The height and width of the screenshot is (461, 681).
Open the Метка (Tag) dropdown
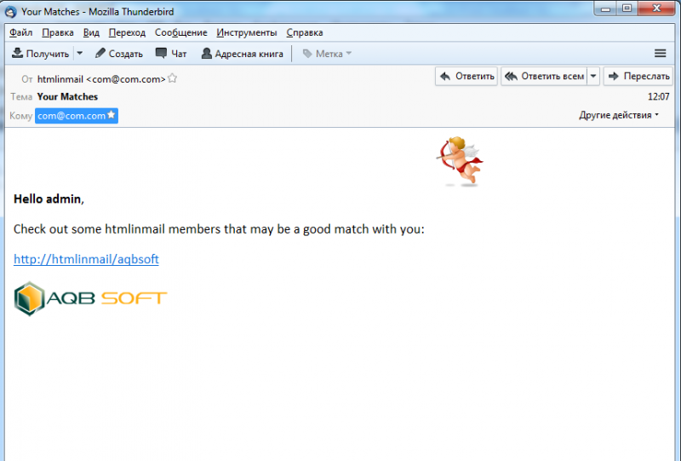point(327,54)
